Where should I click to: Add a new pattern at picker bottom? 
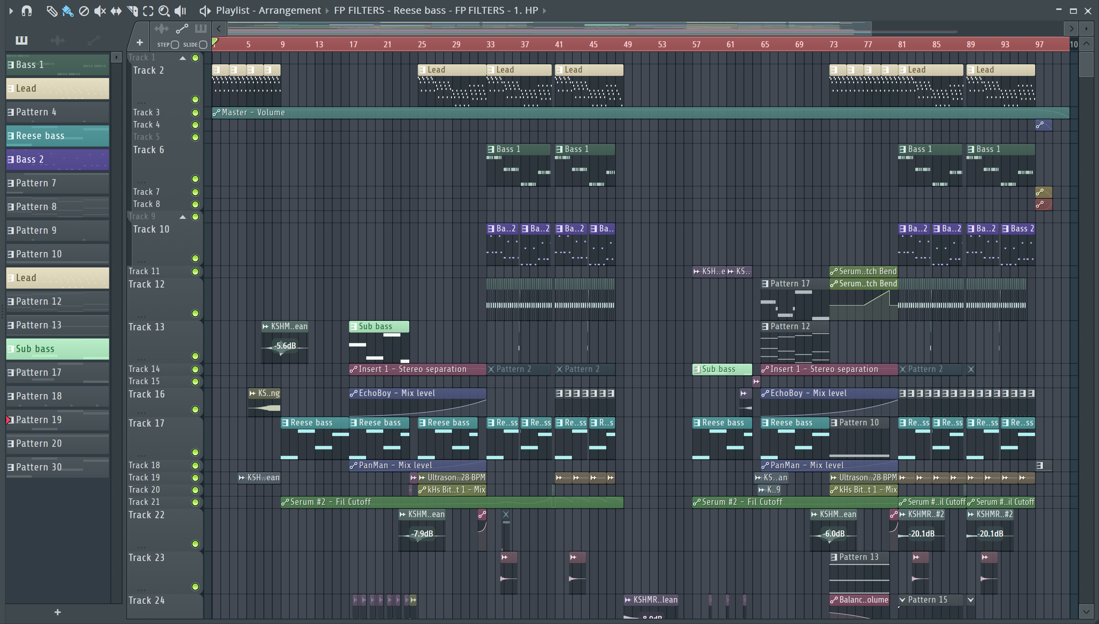[x=57, y=612]
